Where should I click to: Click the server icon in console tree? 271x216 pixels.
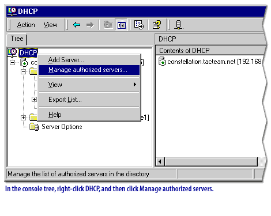24,62
